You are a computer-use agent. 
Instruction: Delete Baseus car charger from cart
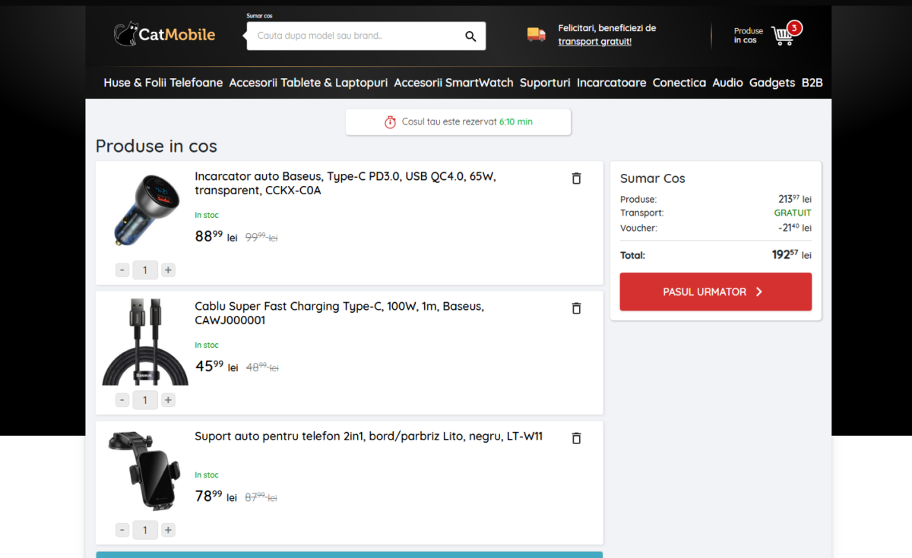[x=576, y=178]
